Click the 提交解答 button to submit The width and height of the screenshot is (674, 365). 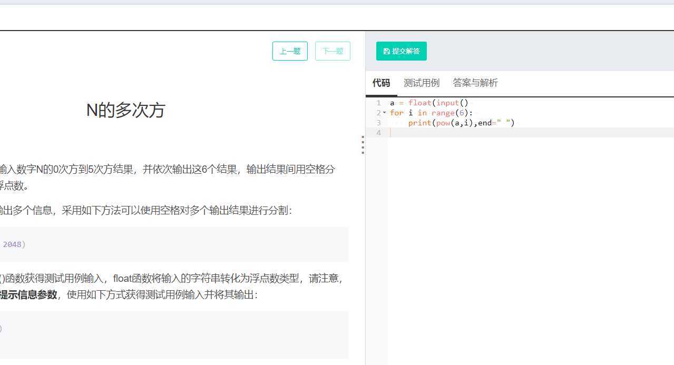click(402, 51)
